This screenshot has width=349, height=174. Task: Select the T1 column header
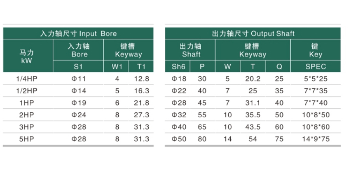(141, 66)
